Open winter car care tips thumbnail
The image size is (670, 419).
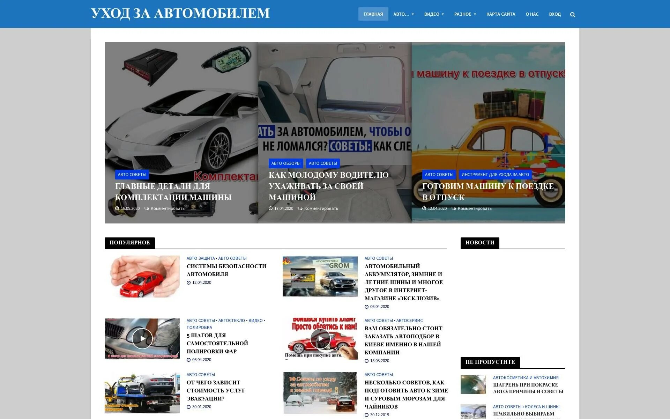pyautogui.click(x=320, y=392)
